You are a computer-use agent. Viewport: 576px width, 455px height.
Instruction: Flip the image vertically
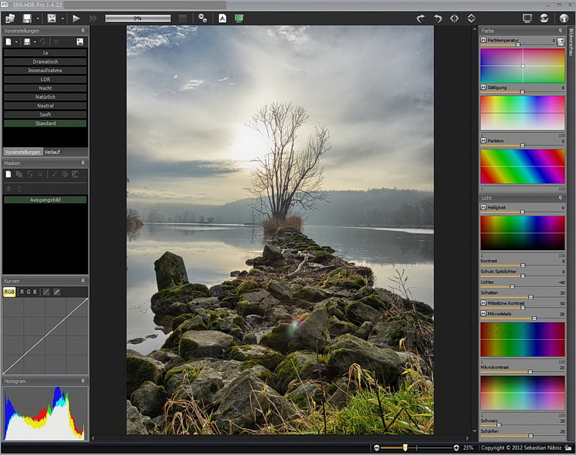coord(472,18)
